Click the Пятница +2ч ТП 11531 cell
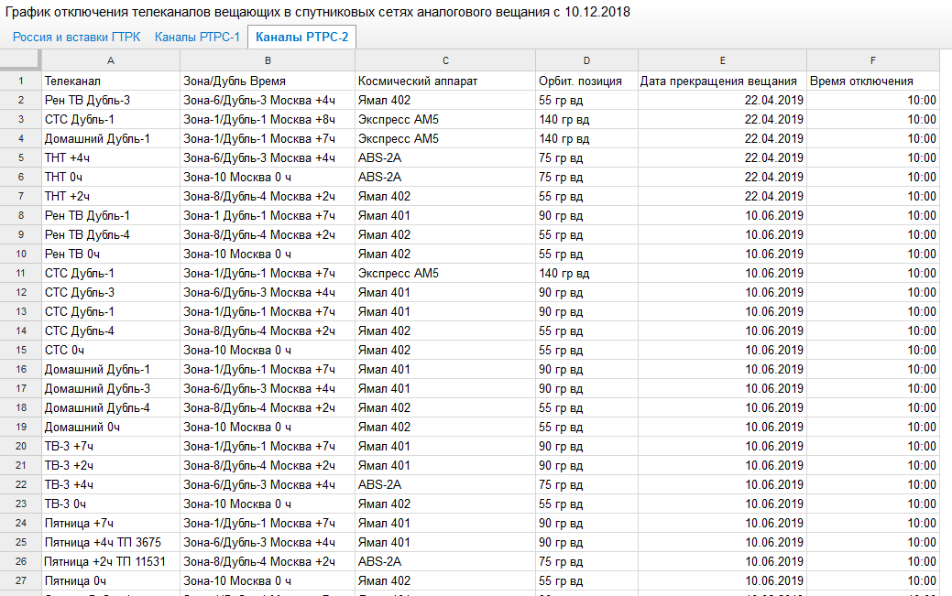The image size is (952, 596). (111, 561)
